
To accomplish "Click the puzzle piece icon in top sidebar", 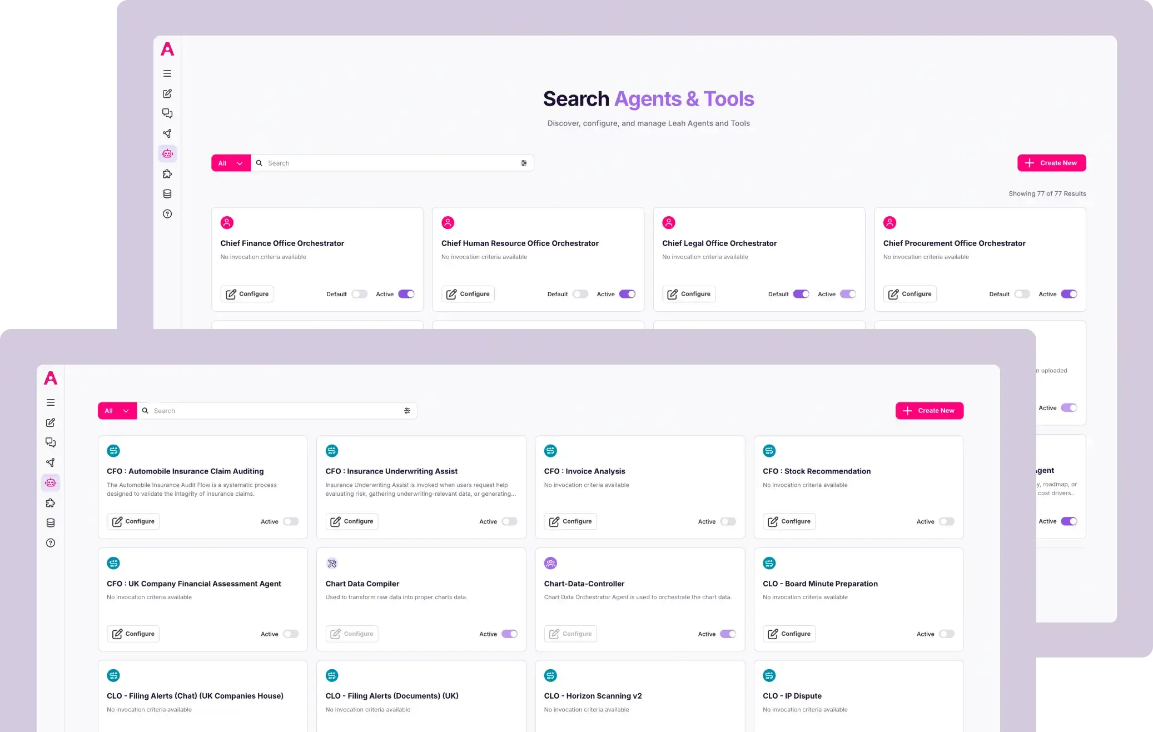I will pyautogui.click(x=167, y=174).
